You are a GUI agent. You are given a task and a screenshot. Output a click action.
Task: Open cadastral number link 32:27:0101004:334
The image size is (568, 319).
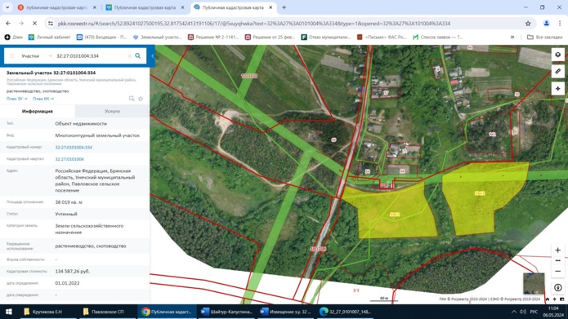[74, 147]
